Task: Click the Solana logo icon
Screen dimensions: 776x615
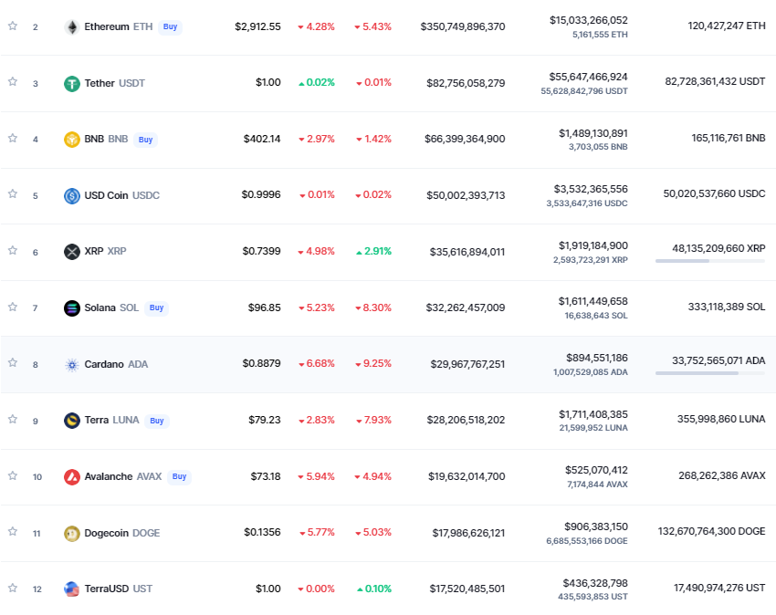Action: pyautogui.click(x=72, y=308)
